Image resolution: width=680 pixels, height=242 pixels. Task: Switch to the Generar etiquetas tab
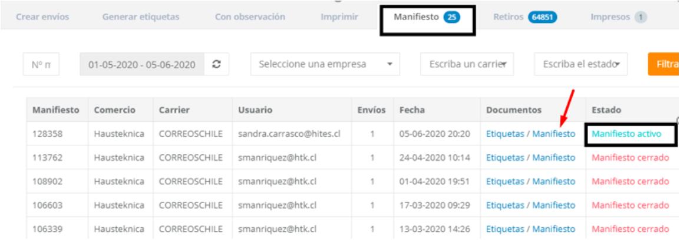(141, 17)
